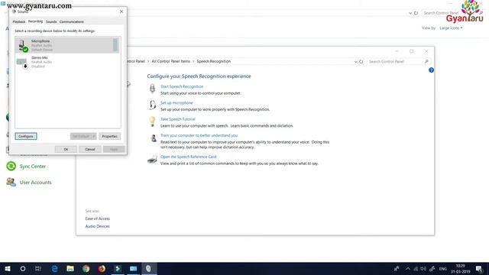489x275 pixels.
Task: Open the Speech Reference Card link
Action: click(x=189, y=157)
